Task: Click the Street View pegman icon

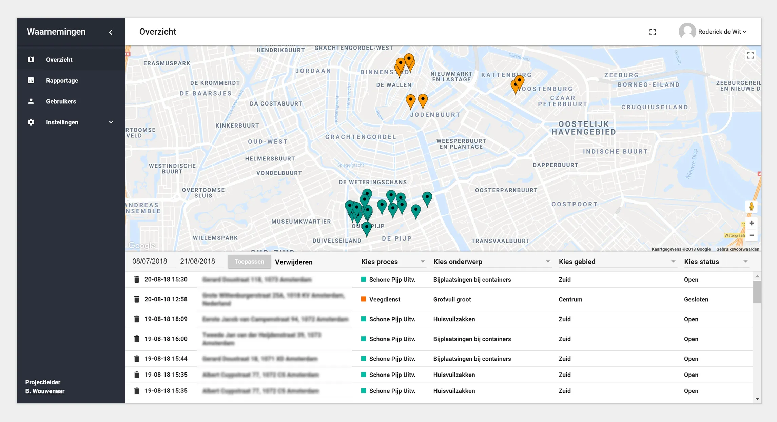Action: pyautogui.click(x=751, y=206)
